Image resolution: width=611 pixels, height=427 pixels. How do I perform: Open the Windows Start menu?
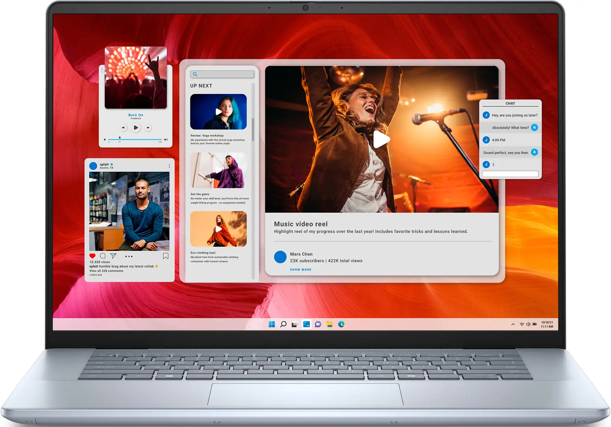(272, 324)
